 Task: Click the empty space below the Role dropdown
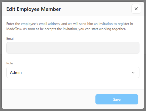[x=73, y=84]
